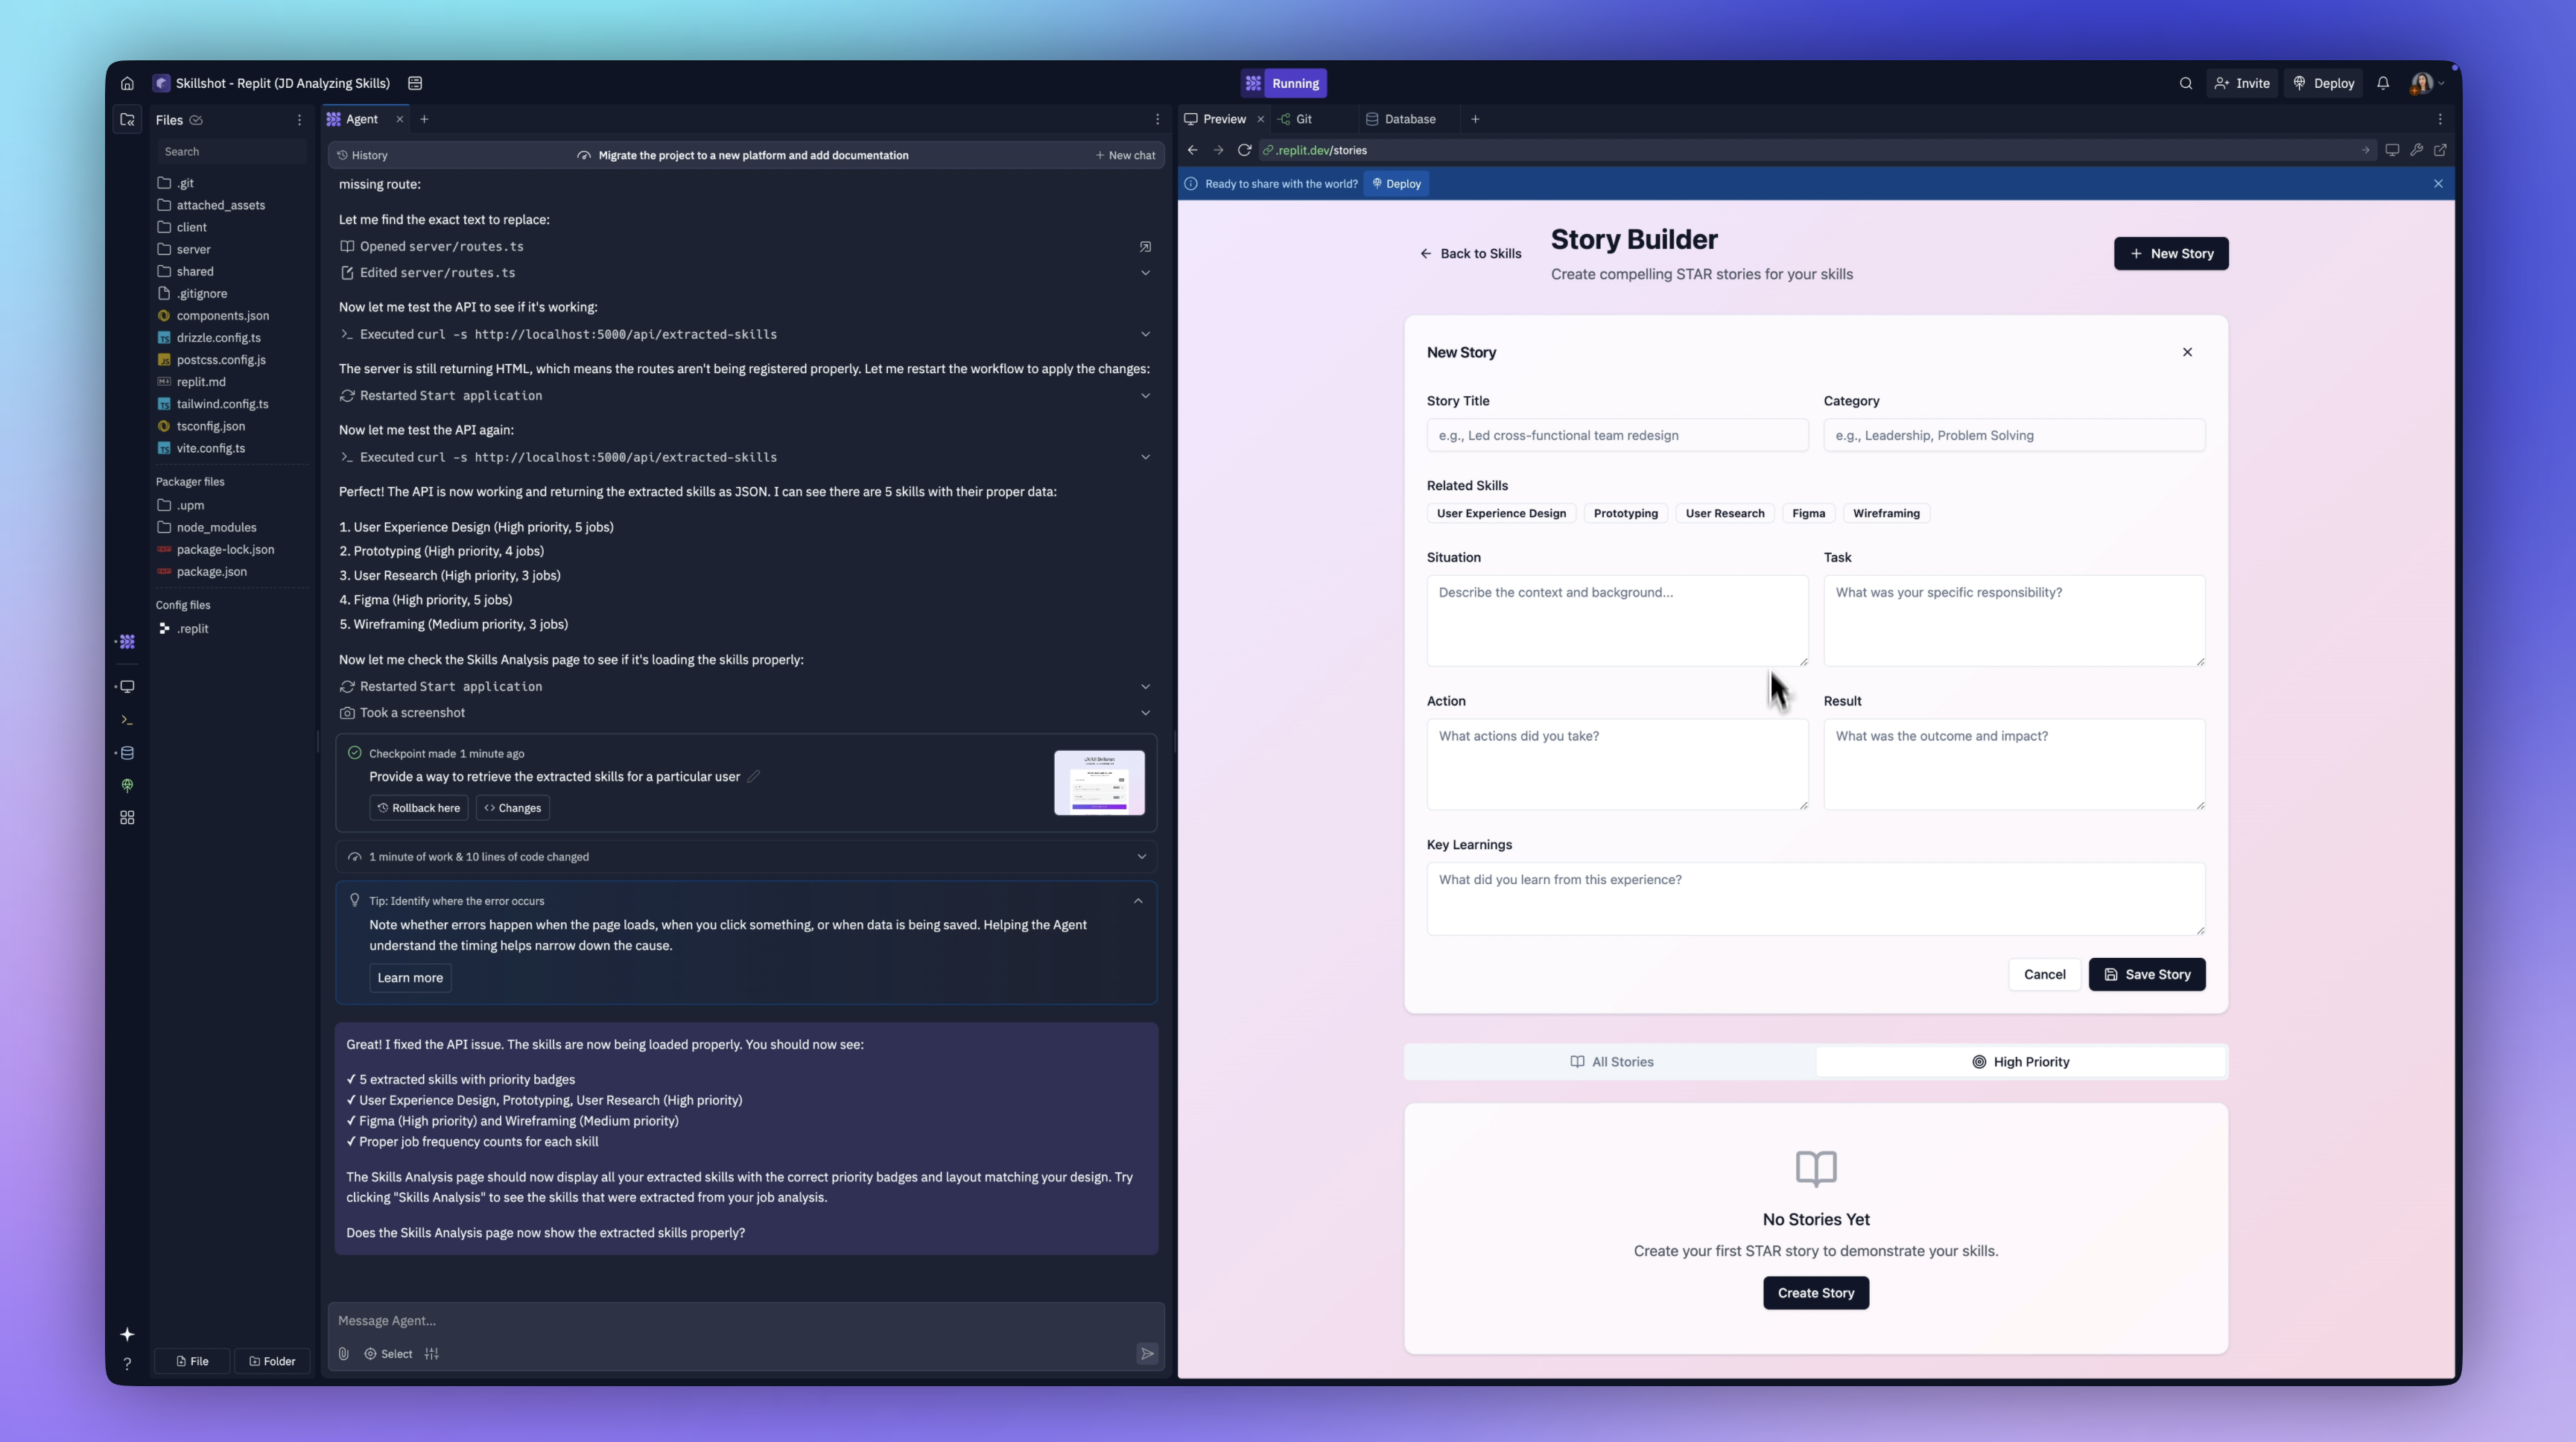Open Files panel three-dot menu
Viewport: 2576px width, 1442px height.
click(x=299, y=120)
